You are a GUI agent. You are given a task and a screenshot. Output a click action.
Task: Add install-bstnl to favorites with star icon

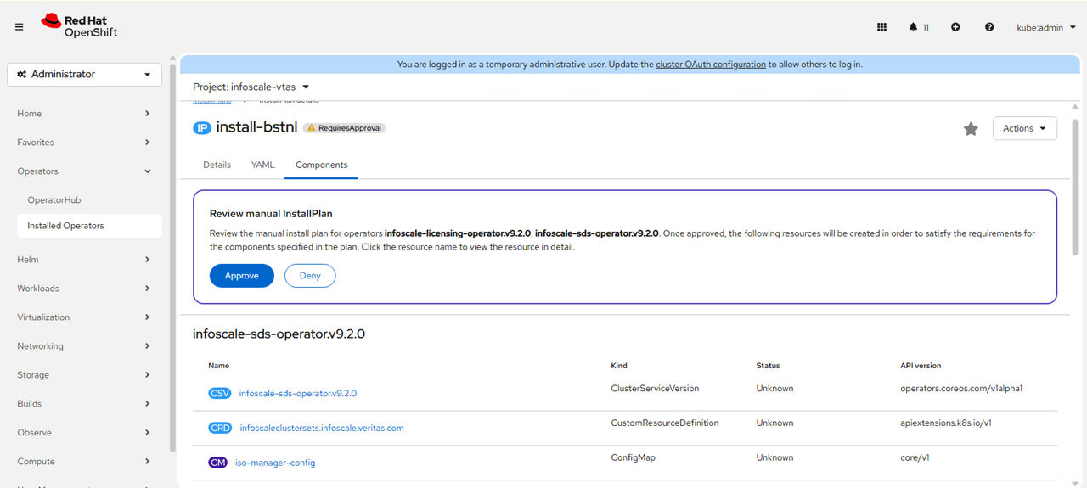tap(971, 129)
